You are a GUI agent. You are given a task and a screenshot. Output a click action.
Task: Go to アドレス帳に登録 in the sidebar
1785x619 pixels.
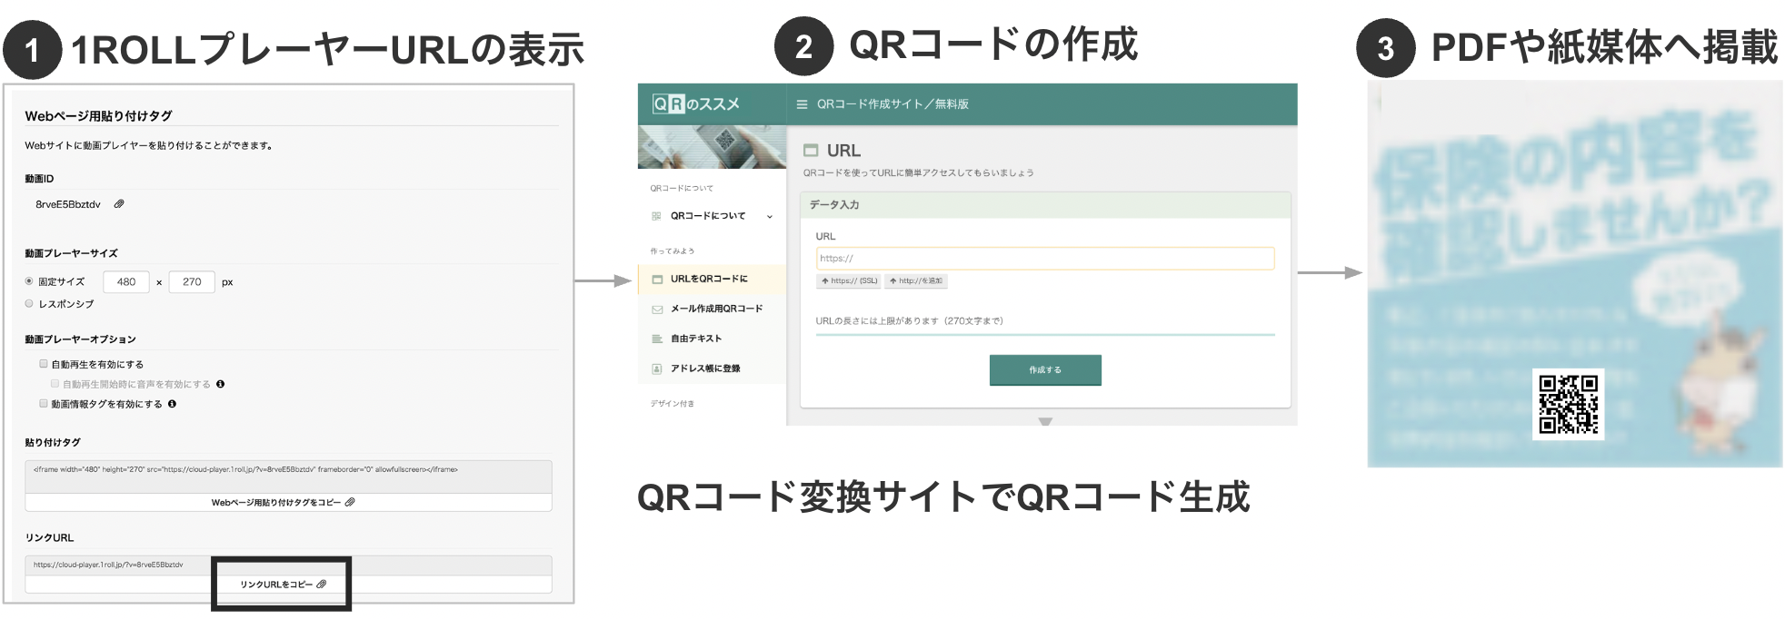[712, 368]
